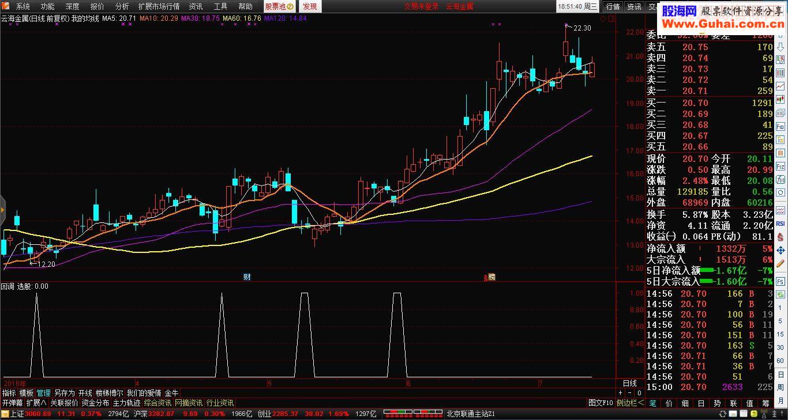The image size is (788, 420).
Task: Click the down arrow icon in right sidebar
Action: 780,47
